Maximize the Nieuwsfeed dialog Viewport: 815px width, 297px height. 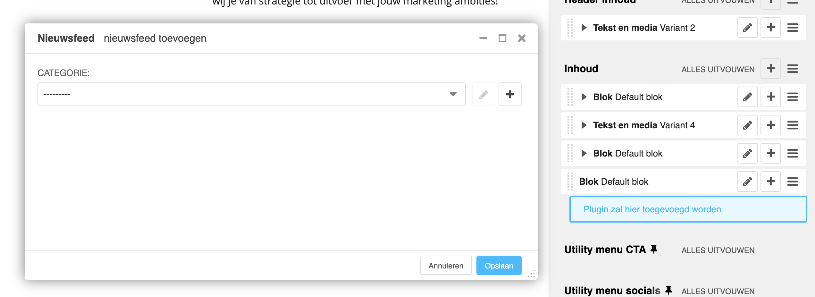coord(502,38)
